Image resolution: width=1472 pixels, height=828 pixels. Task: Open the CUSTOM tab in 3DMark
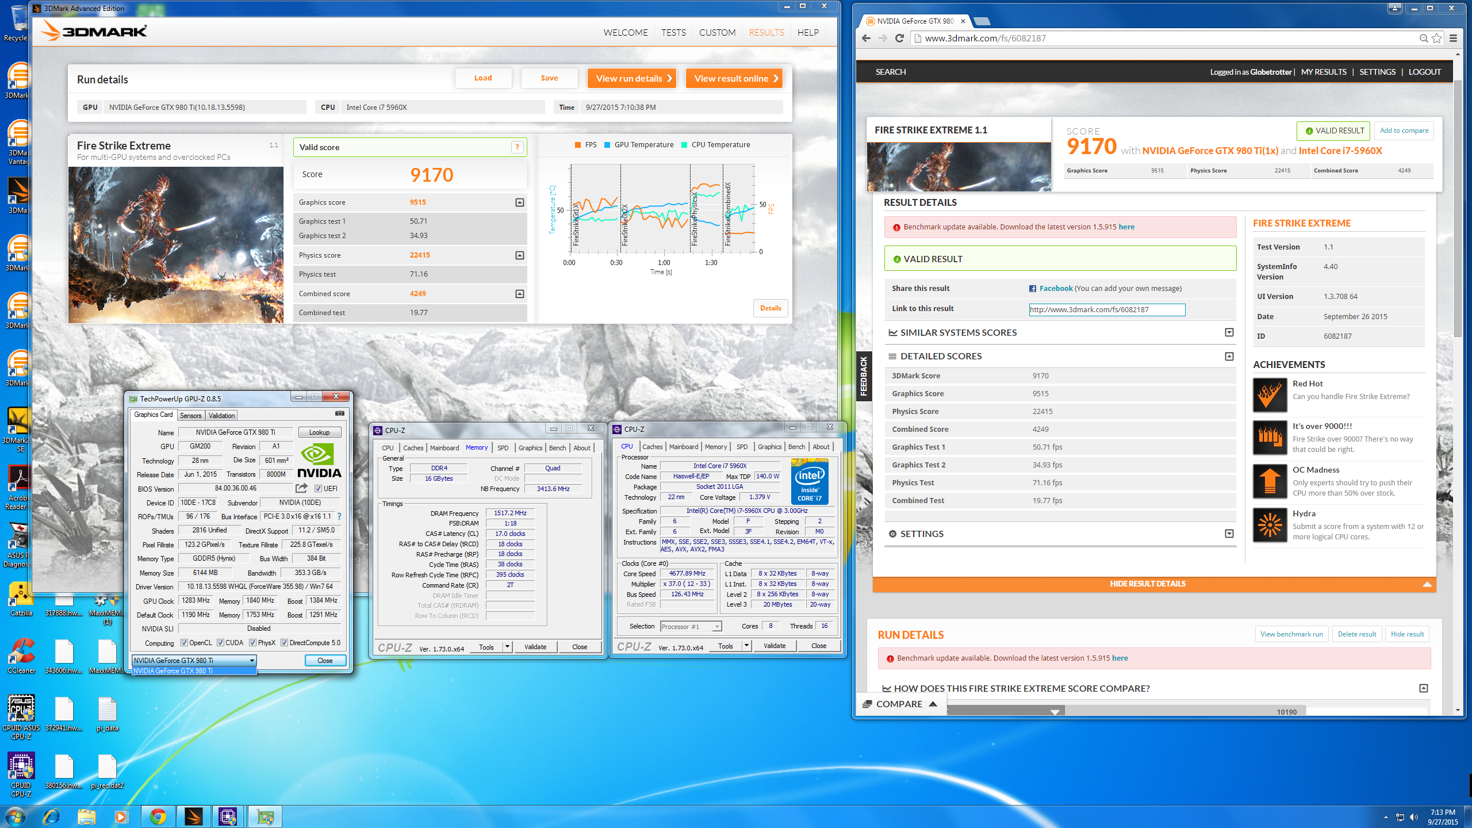(x=717, y=33)
